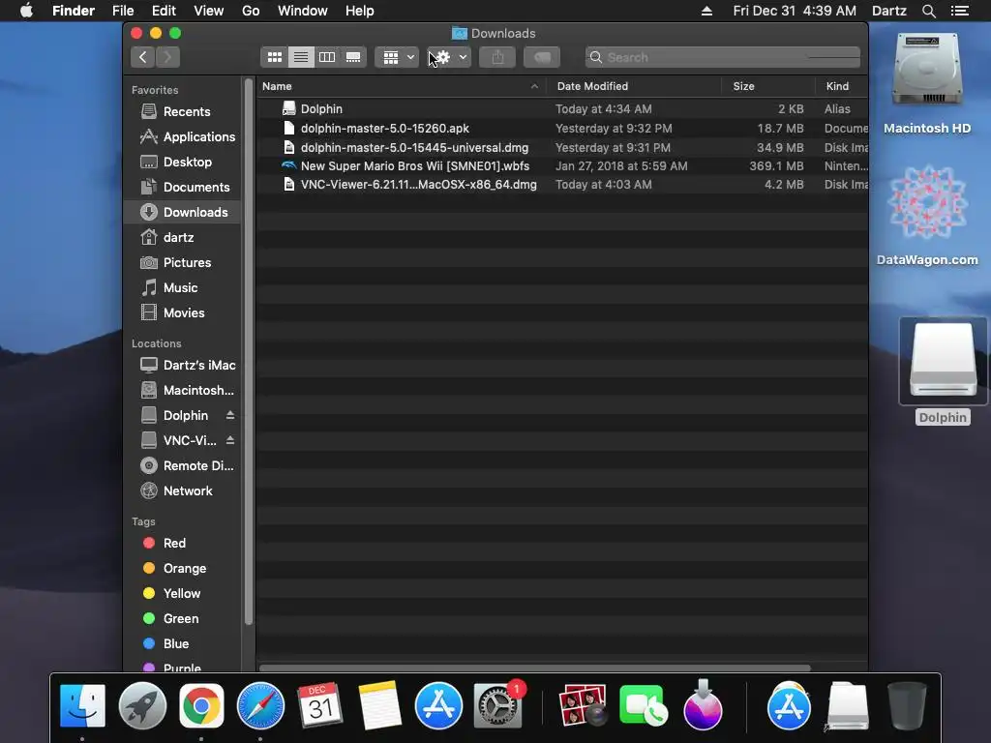This screenshot has width=991, height=743.
Task: Click the Share toolbar button
Action: [x=497, y=57]
